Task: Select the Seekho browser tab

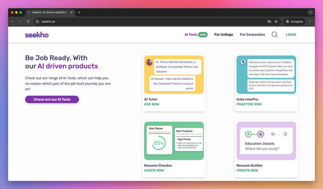Action: [50, 12]
